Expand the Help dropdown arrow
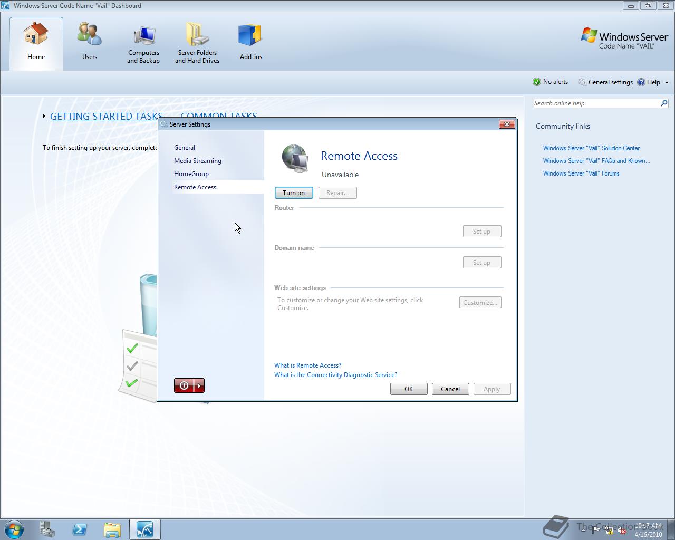Image resolution: width=675 pixels, height=540 pixels. pyautogui.click(x=667, y=82)
